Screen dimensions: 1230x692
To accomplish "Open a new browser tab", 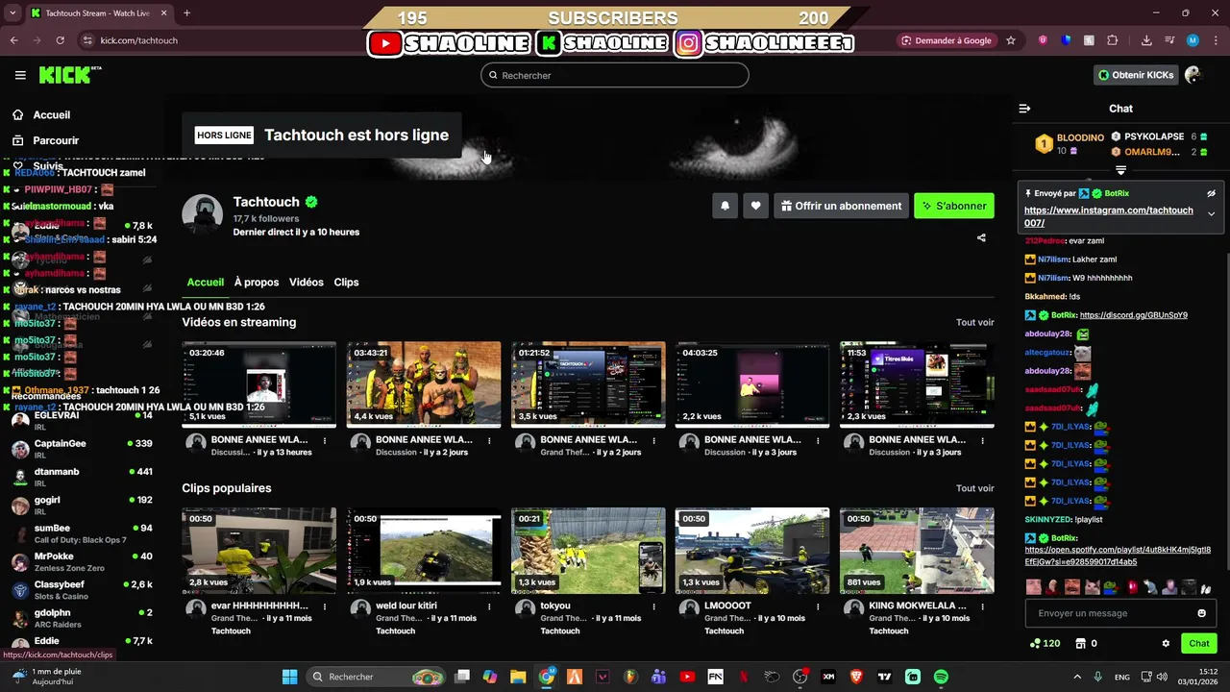I will coord(186,13).
